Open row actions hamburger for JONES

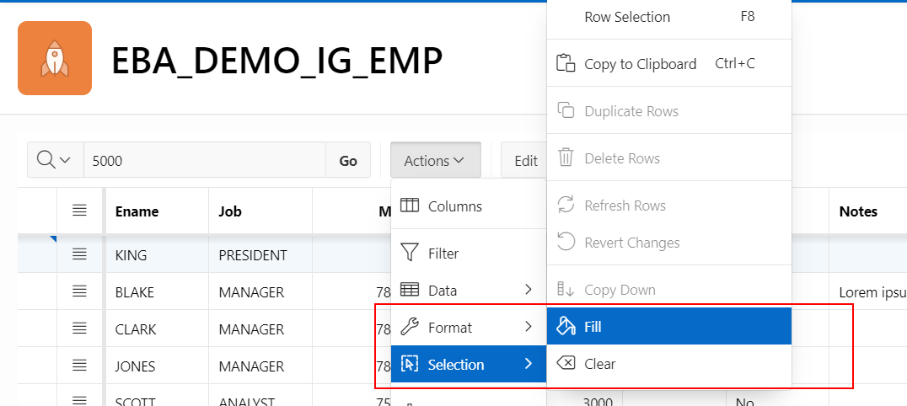click(79, 366)
